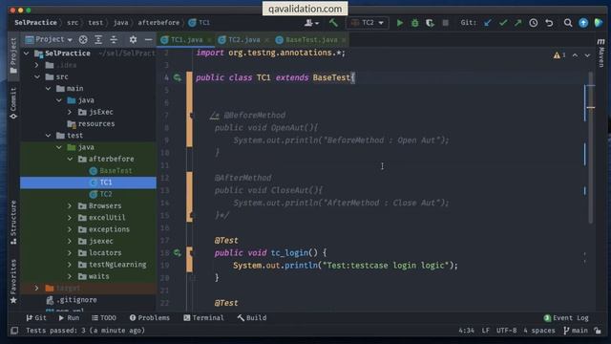Click the SelPractice breadcrumb
Viewport: 611px width, 344px height.
35,23
